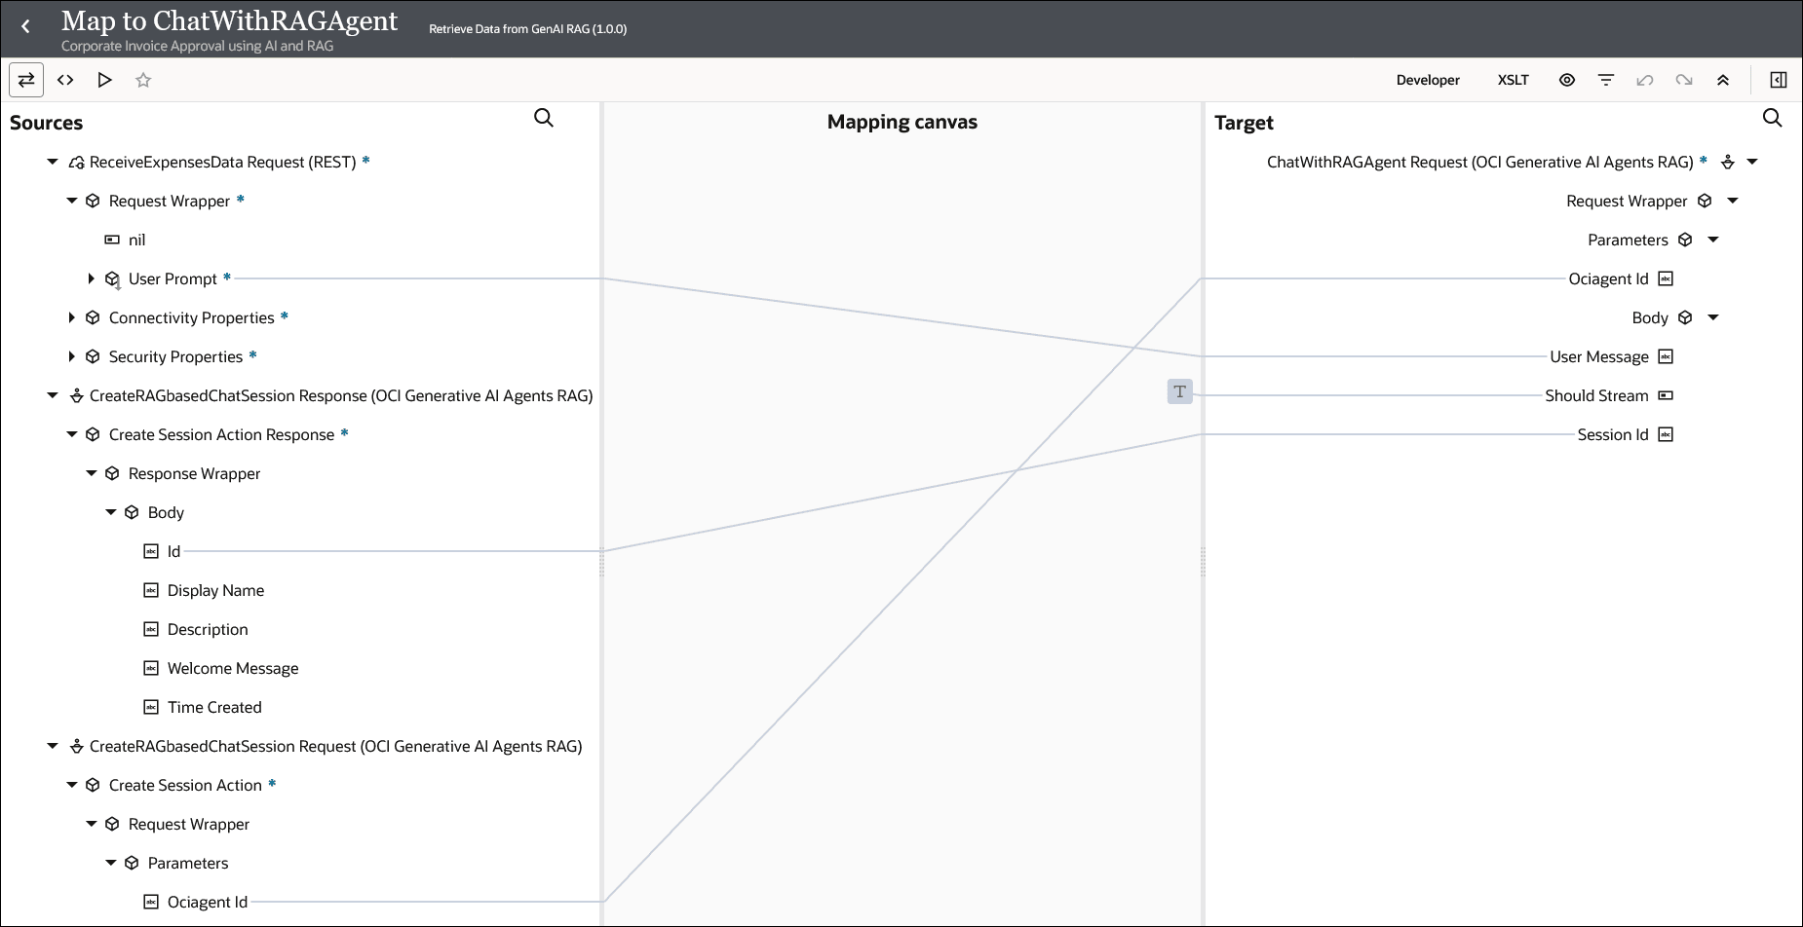This screenshot has width=1803, height=927.
Task: Select target Should Stream element
Action: coord(1596,395)
